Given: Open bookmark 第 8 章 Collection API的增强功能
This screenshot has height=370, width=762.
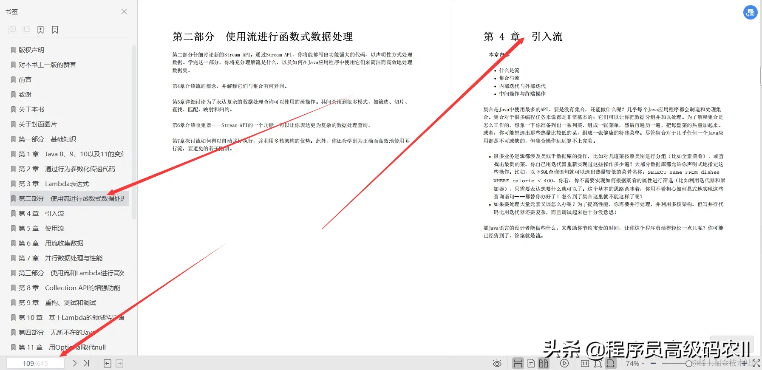Looking at the screenshot, I should coord(70,288).
